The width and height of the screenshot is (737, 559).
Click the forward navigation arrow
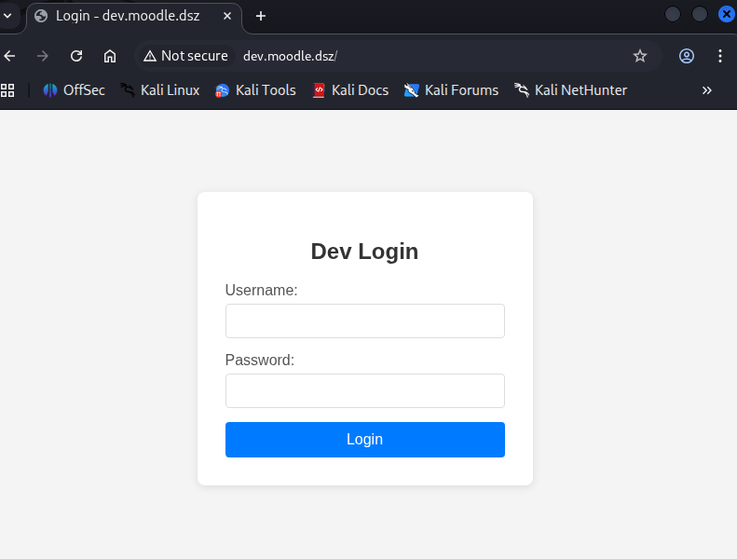click(42, 56)
